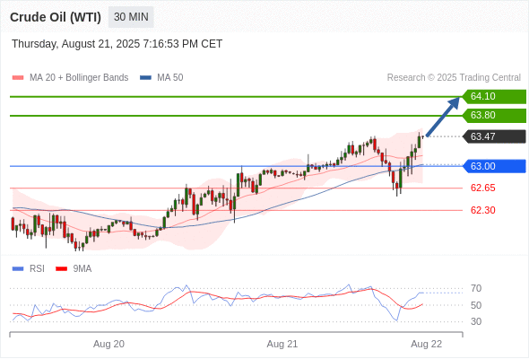Image resolution: width=529 pixels, height=359 pixels.
Task: Click the 30 MIN timeframe badge
Action: pos(131,17)
